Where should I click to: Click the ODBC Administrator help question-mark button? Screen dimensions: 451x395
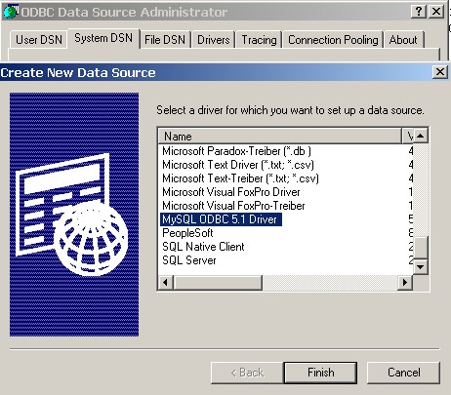tap(419, 12)
